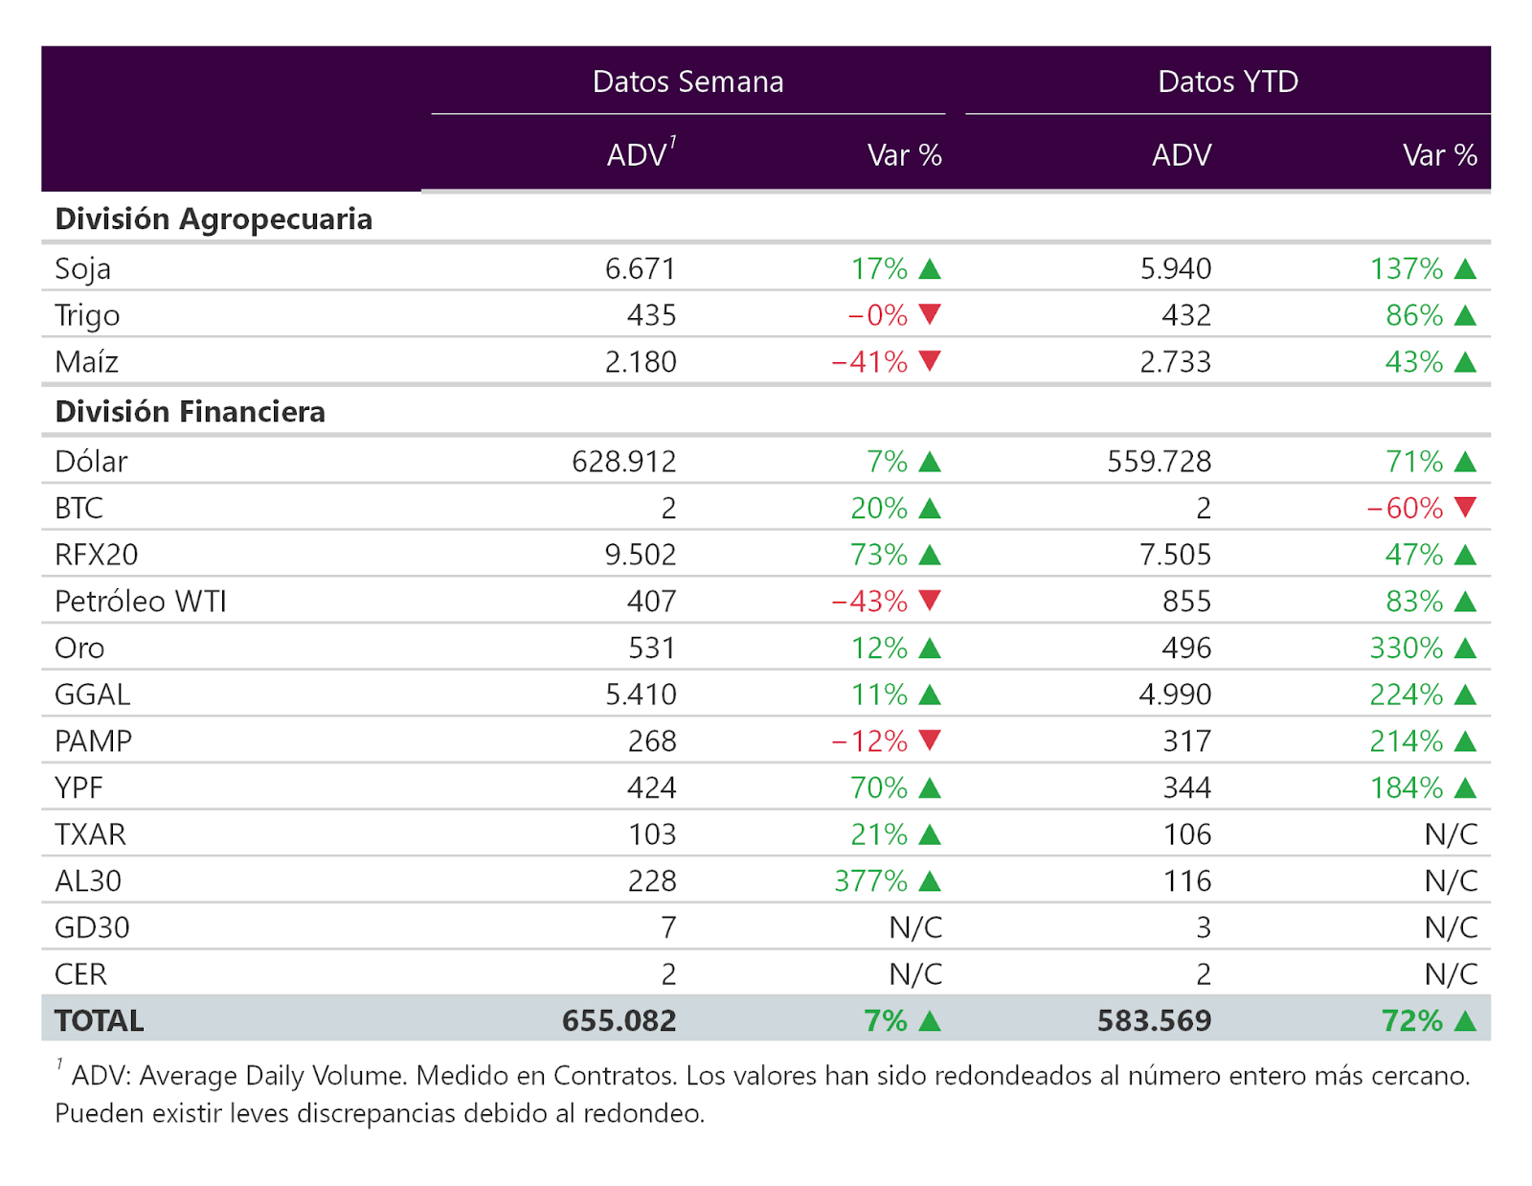The image size is (1532, 1186).
Task: Click the red down arrow beside Maíz -41%
Action: (x=930, y=361)
